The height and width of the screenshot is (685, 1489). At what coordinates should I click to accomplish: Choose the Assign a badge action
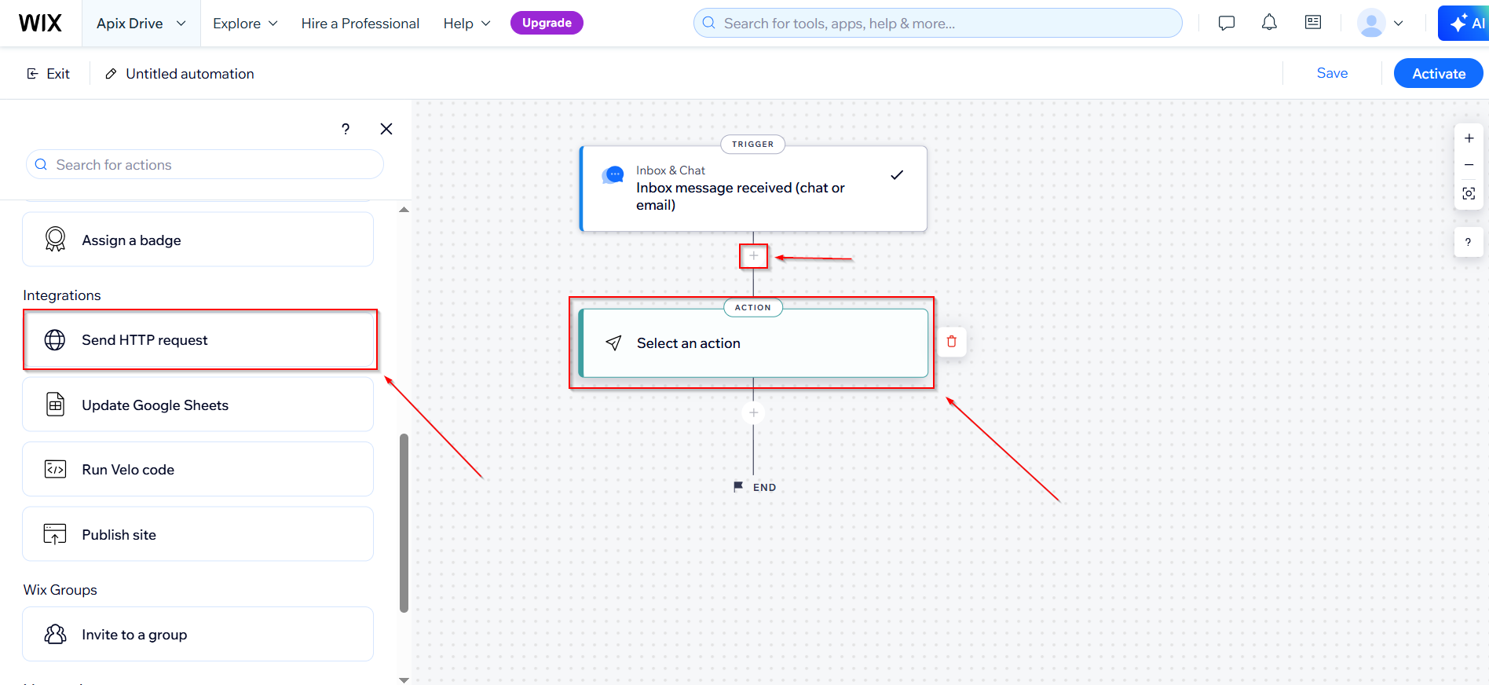pyautogui.click(x=198, y=240)
